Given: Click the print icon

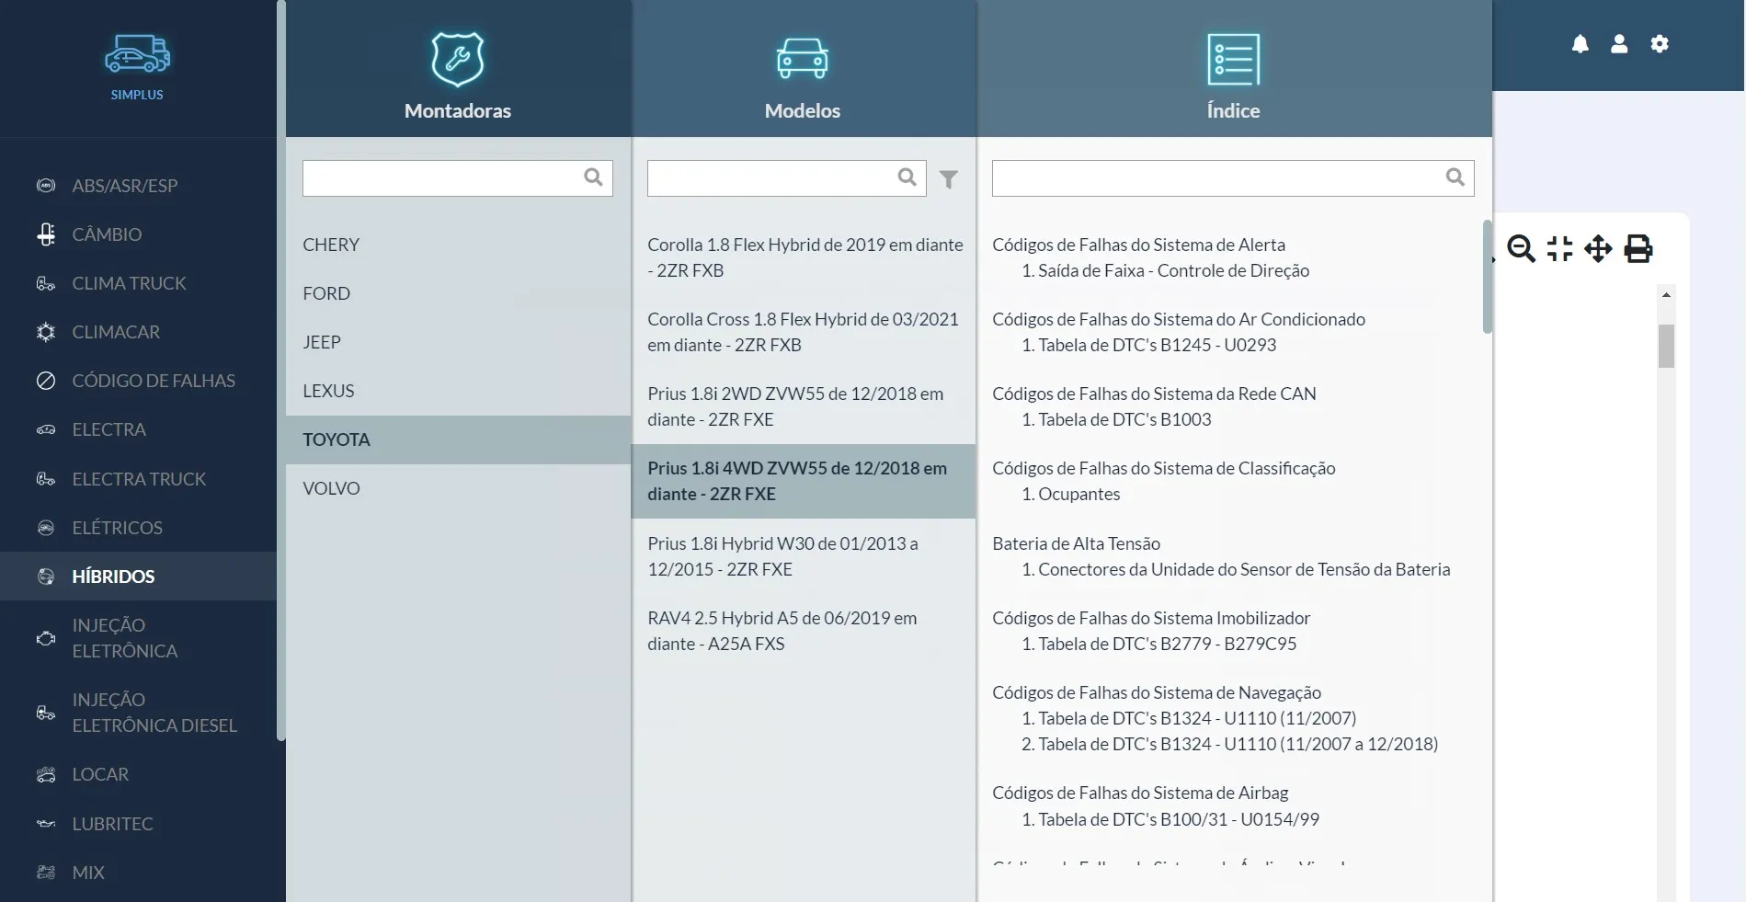Looking at the screenshot, I should pyautogui.click(x=1638, y=248).
